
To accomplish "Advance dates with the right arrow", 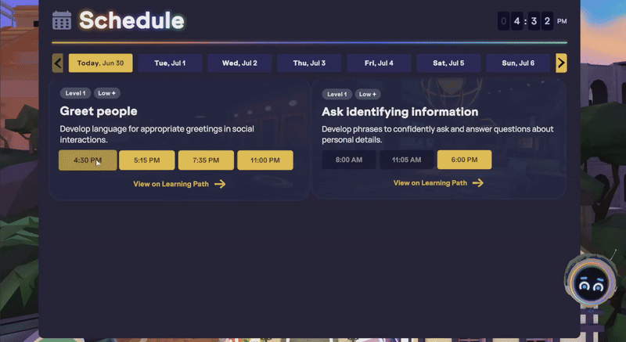I will pos(561,63).
